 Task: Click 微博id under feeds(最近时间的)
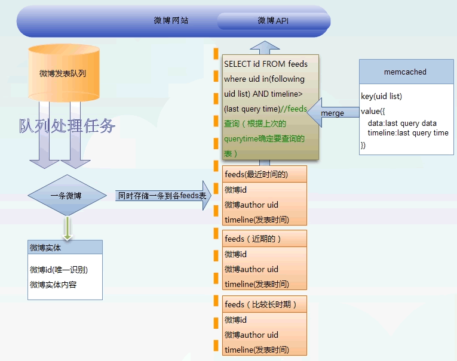point(235,190)
